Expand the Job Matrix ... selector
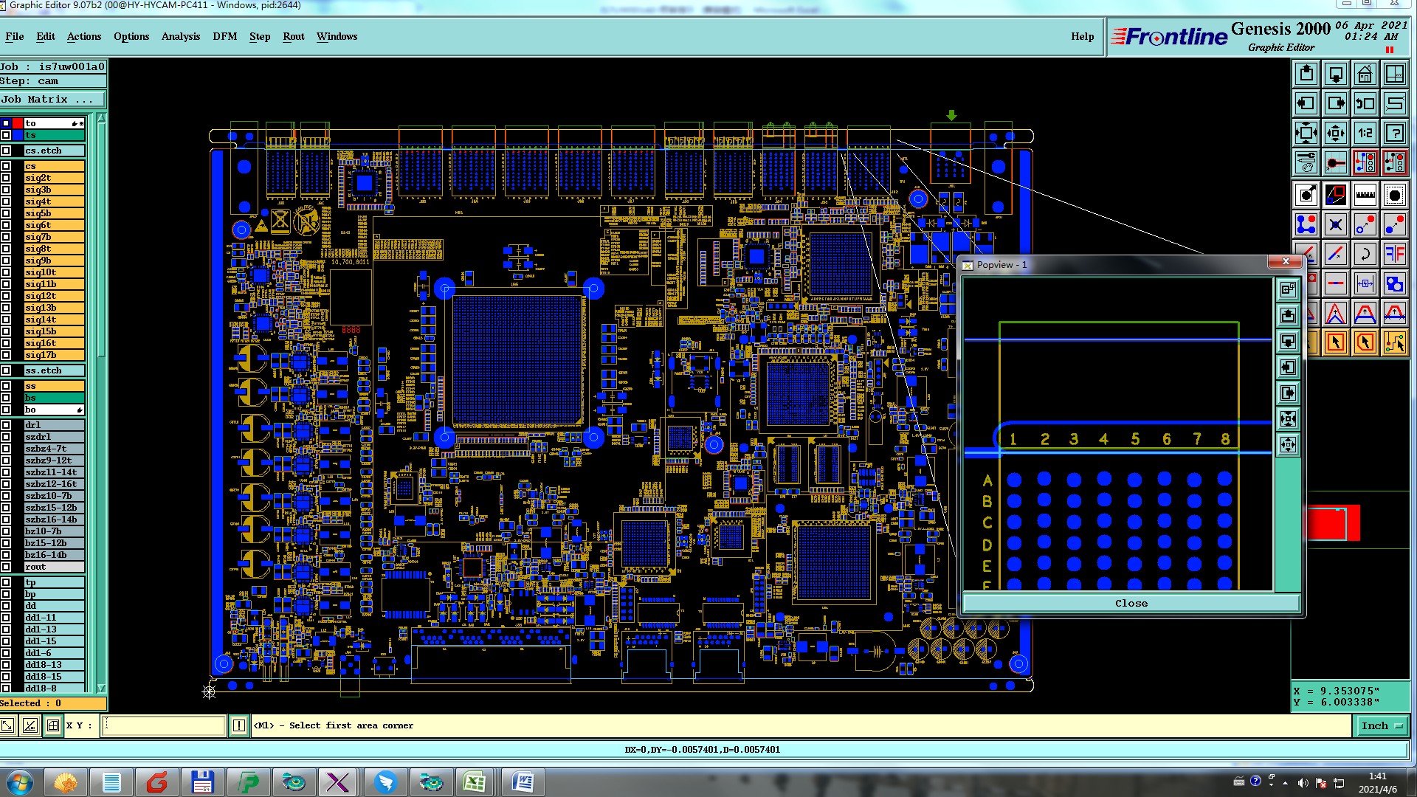The image size is (1417, 797). 52,100
